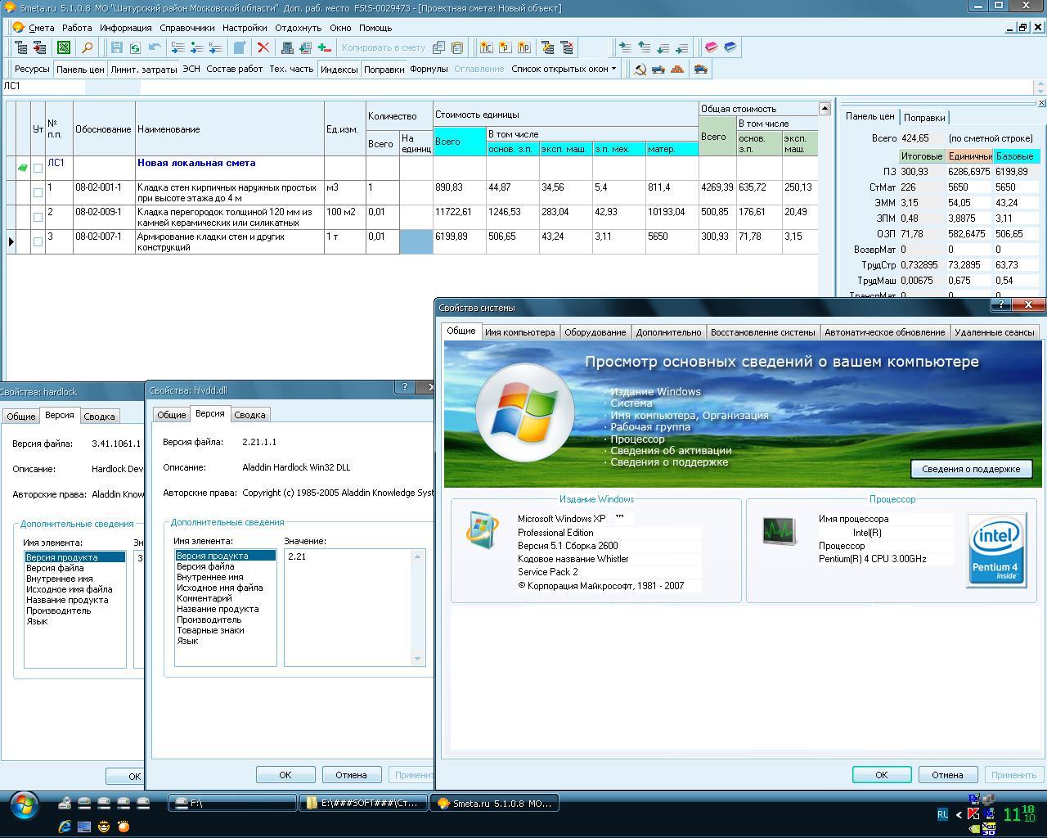Image resolution: width=1047 pixels, height=838 pixels.
Task: Click the Значение box scroll down arrow
Action: point(418,659)
